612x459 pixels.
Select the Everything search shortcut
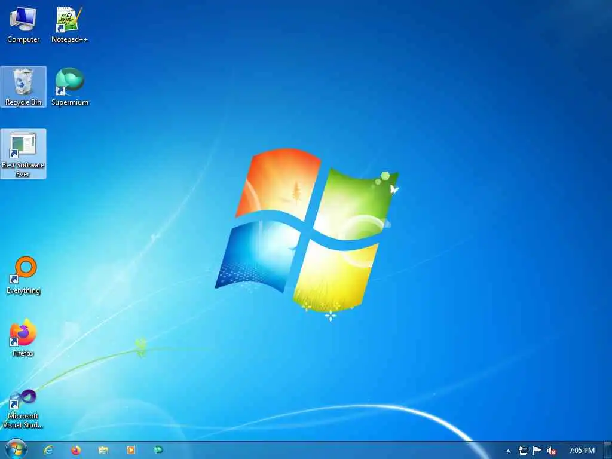[23, 275]
